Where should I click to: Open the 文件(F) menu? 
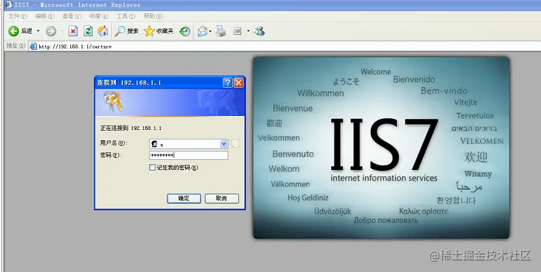click(18, 16)
